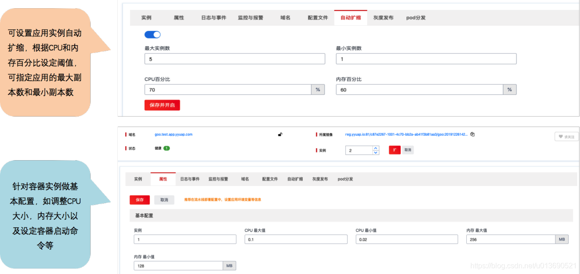Screen dimensions: 580x274
Task: Switch to 监控与报警 tab in upper panel
Action: [251, 18]
